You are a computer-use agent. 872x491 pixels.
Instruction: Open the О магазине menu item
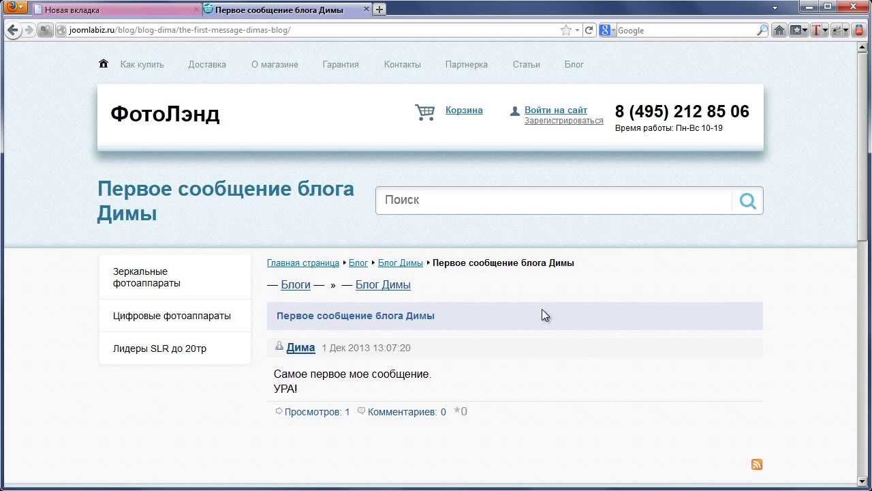pyautogui.click(x=275, y=64)
